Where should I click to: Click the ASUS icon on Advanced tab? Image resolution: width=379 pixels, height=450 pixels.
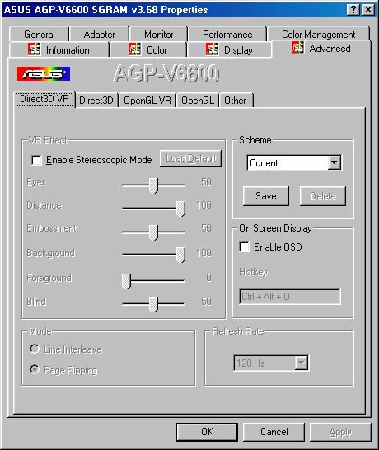[x=297, y=48]
